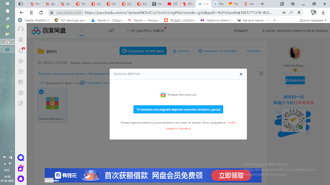Click the сообщить report button
The width and height of the screenshot is (330, 185).
pos(254,51)
